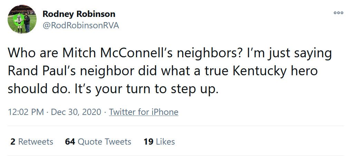Click the 12:02 PM timestamp

[x=26, y=112]
